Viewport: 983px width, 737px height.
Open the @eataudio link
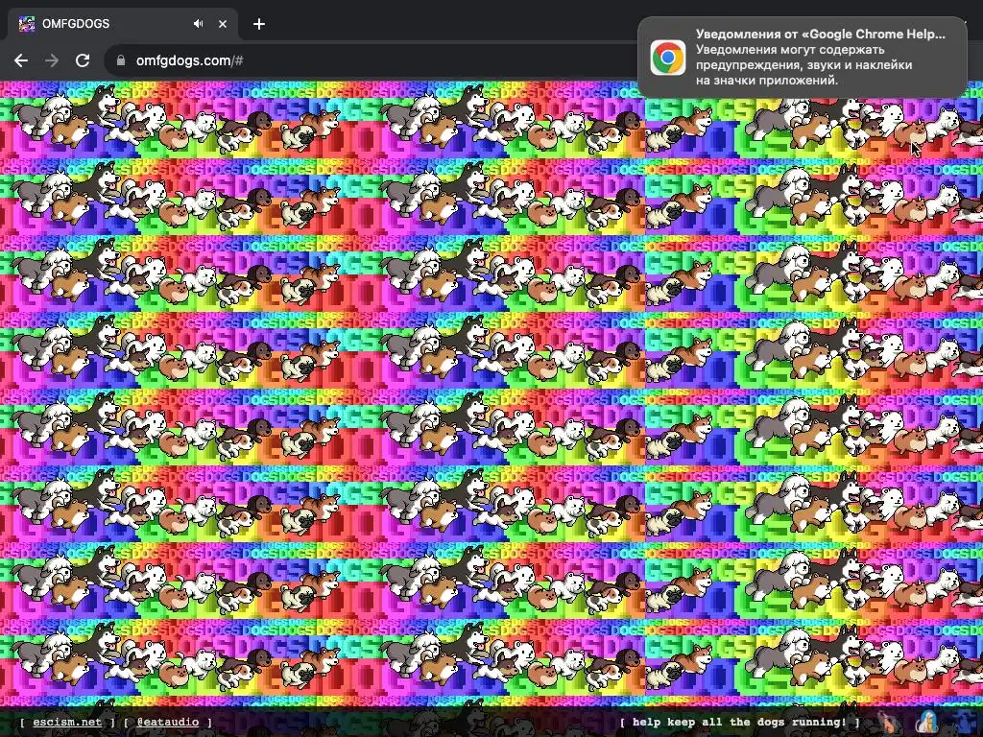tap(167, 722)
